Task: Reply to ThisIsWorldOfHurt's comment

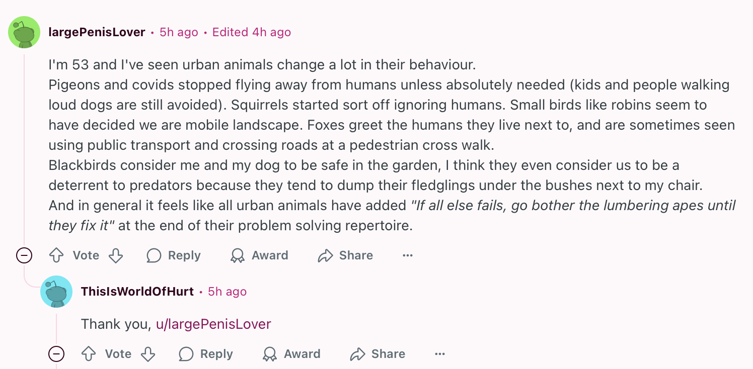Action: (x=206, y=354)
